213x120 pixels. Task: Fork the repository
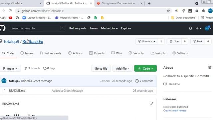[x=198, y=41]
